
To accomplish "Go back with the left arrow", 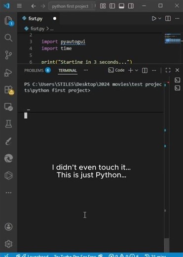I will point(34,6).
